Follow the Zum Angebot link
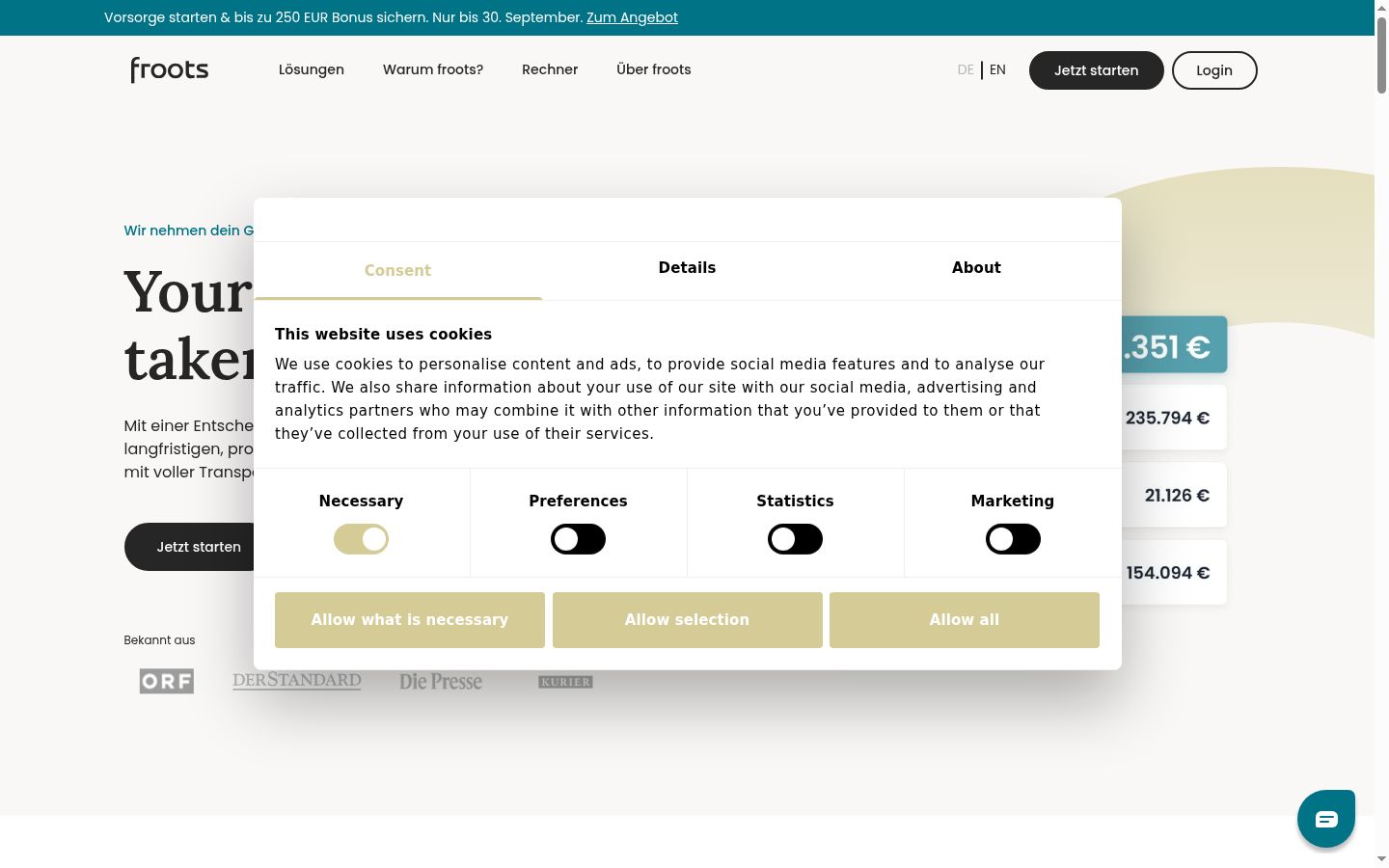Image resolution: width=1389 pixels, height=868 pixels. pyautogui.click(x=632, y=17)
